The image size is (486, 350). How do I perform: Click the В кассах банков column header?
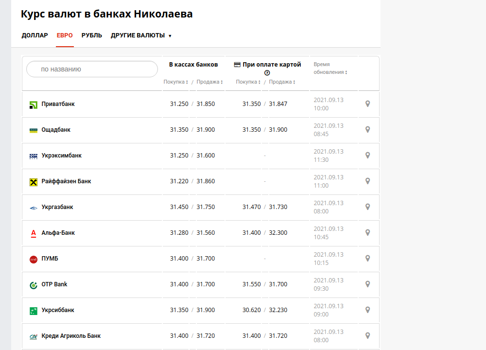193,65
